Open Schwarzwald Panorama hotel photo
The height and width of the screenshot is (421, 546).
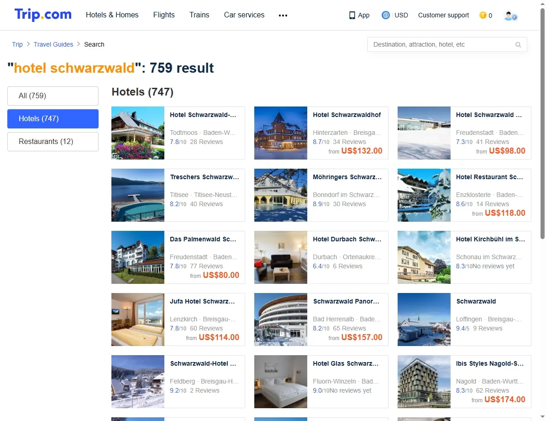point(281,320)
